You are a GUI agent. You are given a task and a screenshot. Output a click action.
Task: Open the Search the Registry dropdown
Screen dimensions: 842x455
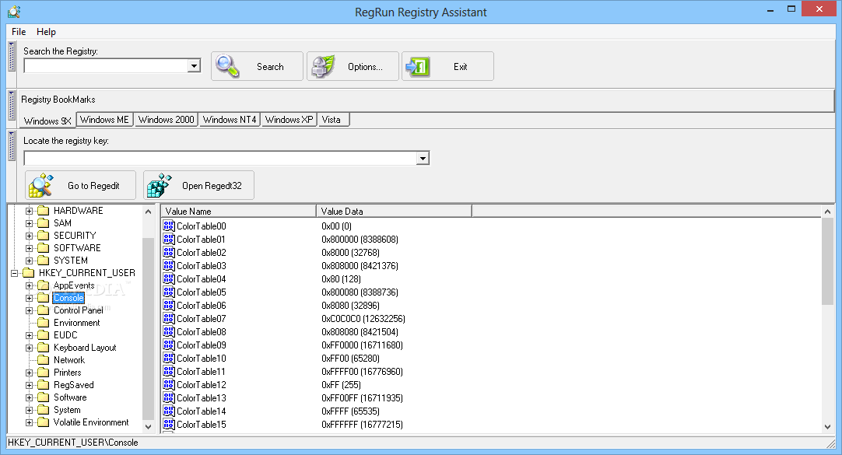coord(194,65)
